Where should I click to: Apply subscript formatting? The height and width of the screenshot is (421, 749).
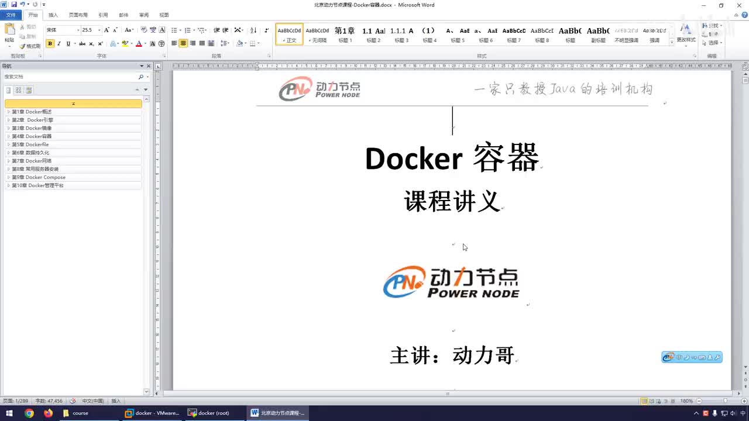tap(91, 44)
